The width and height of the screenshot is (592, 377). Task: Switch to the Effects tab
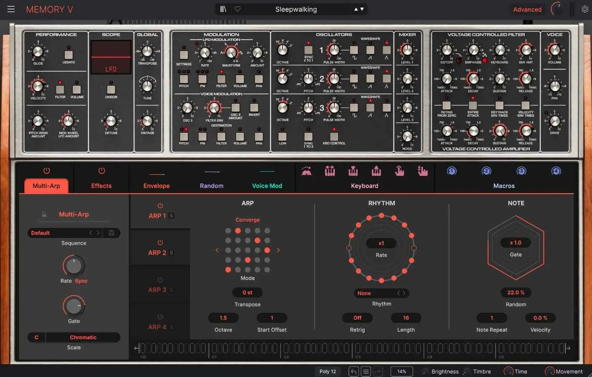(102, 186)
